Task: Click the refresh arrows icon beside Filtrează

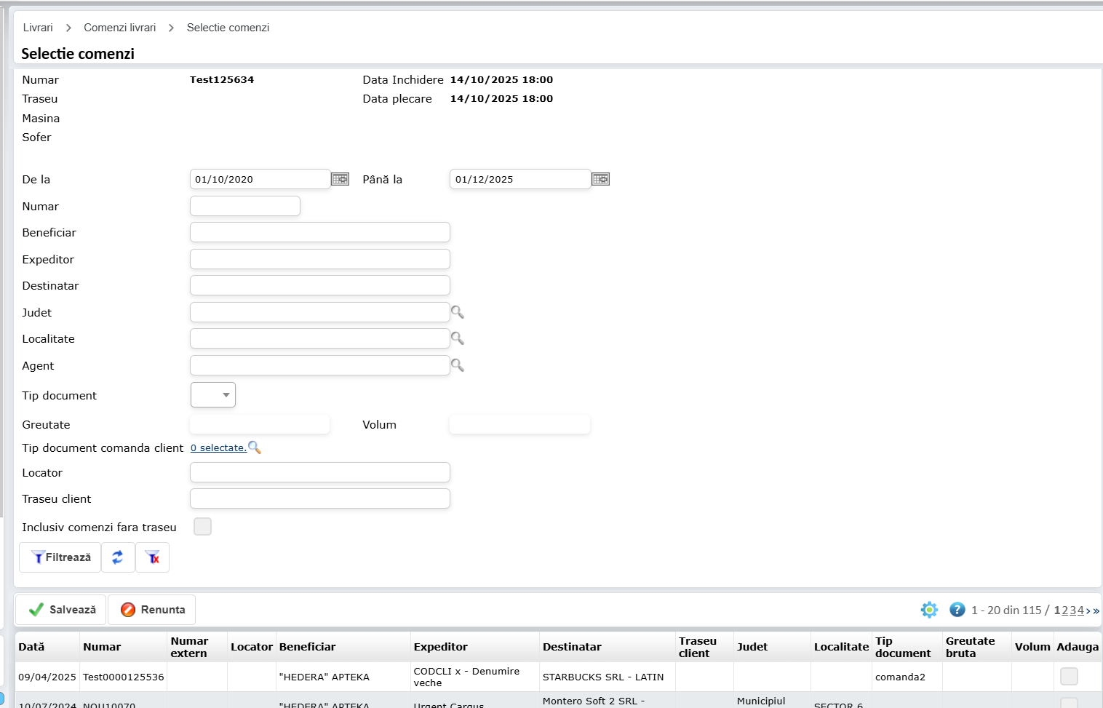Action: point(118,557)
